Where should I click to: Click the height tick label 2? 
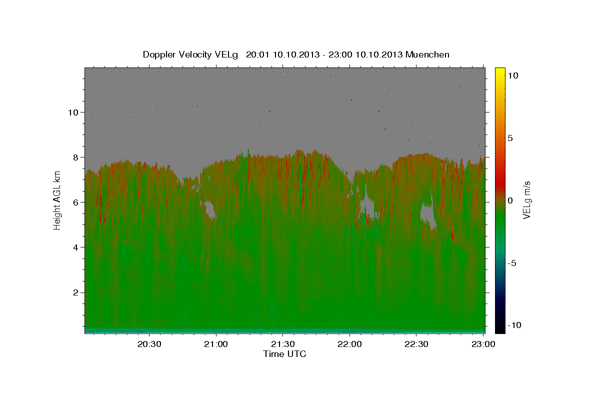[76, 292]
